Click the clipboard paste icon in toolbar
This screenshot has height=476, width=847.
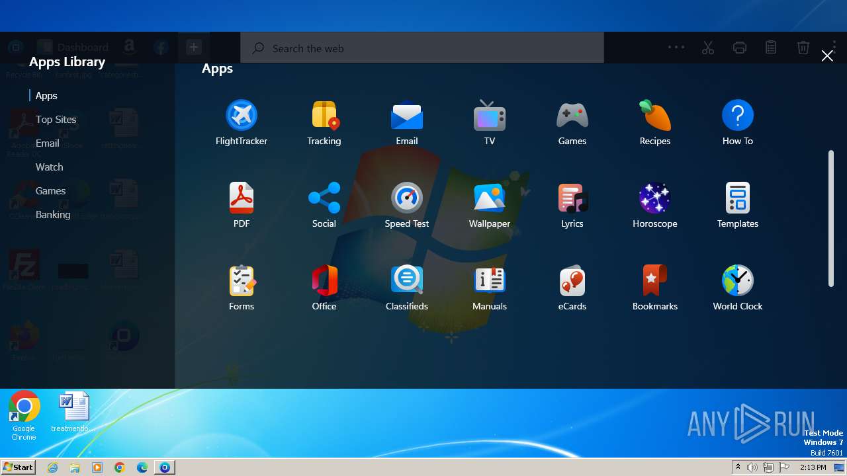771,48
